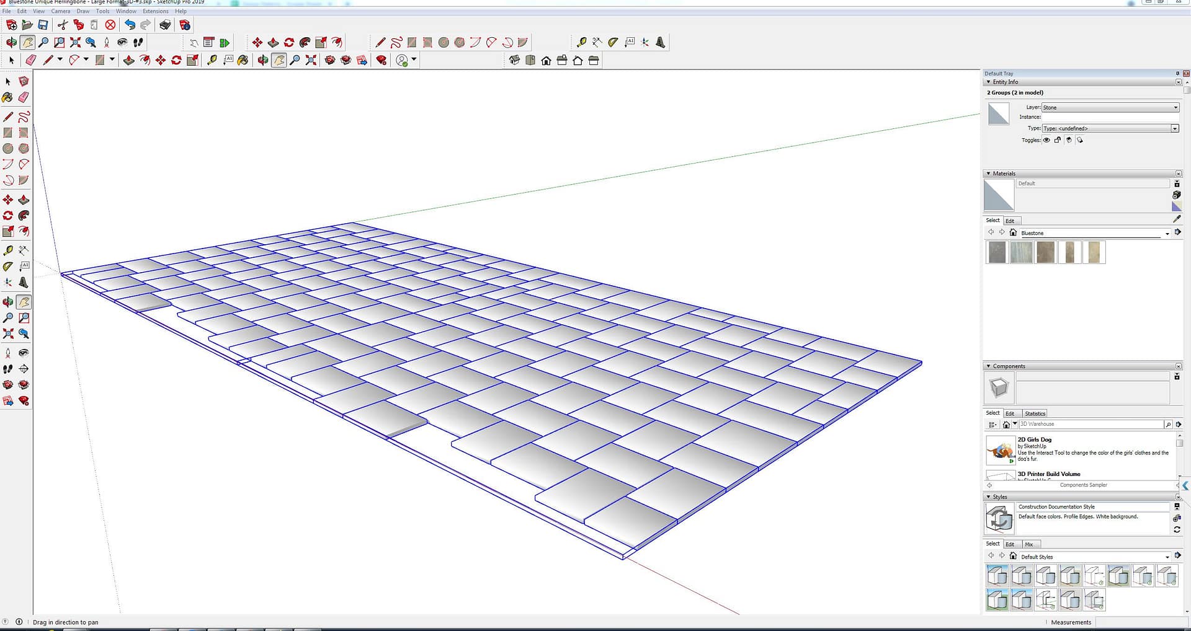This screenshot has width=1191, height=631.
Task: Click the Undo arrow in the toolbar
Action: tap(130, 25)
